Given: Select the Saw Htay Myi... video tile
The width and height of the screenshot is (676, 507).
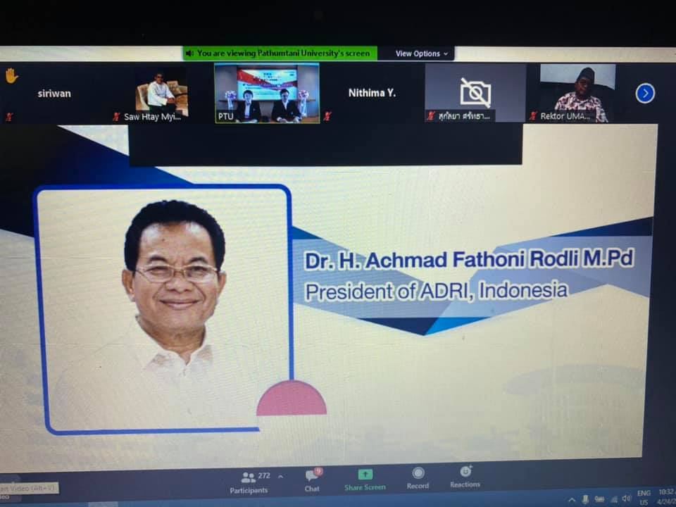Looking at the screenshot, I should tap(161, 93).
